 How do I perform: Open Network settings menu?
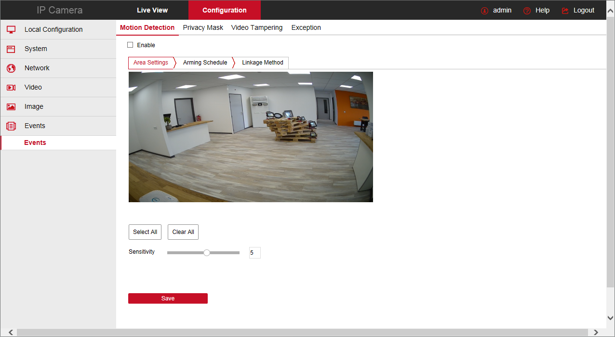58,68
